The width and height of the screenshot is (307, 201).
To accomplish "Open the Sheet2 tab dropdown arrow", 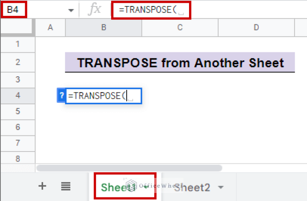I will click(x=221, y=187).
